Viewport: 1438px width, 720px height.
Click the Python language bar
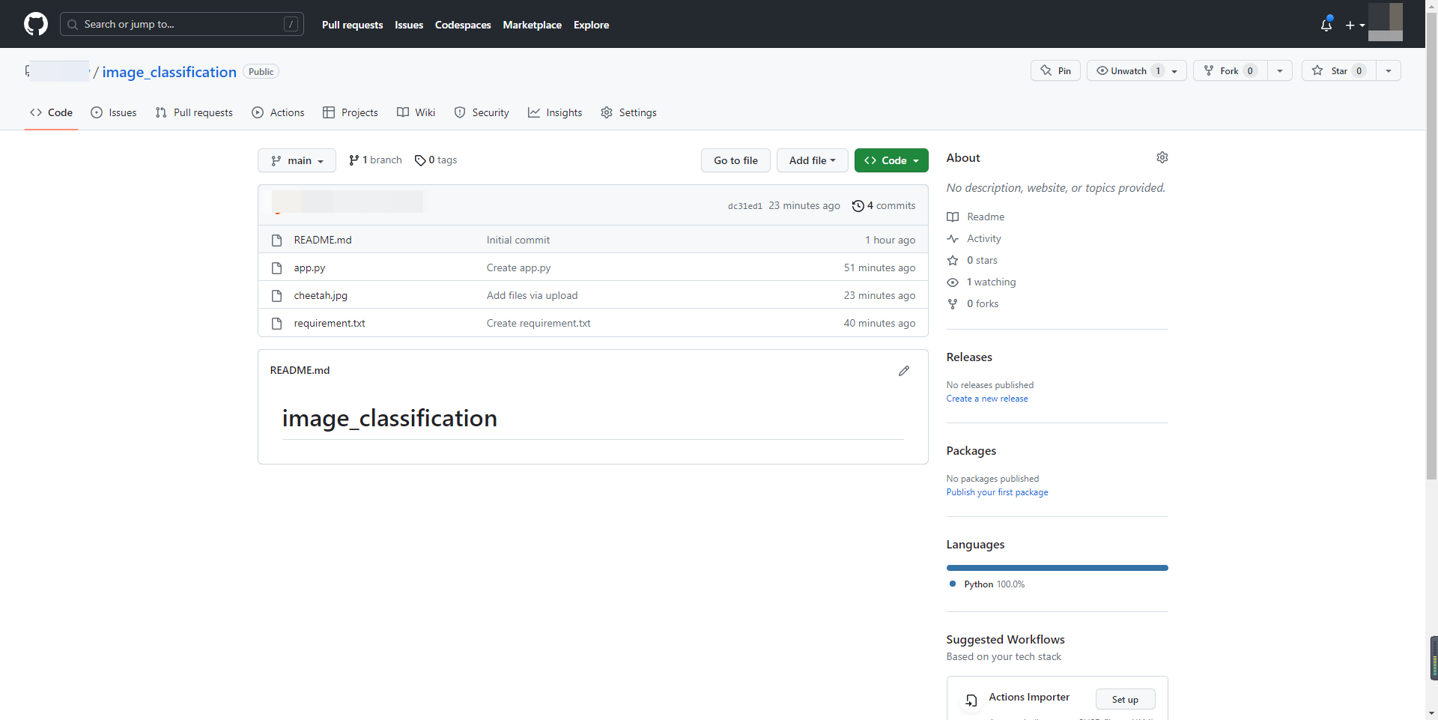click(x=1056, y=568)
